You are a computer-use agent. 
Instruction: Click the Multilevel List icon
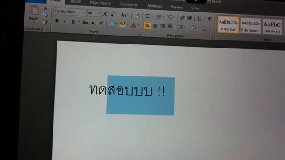point(171,17)
